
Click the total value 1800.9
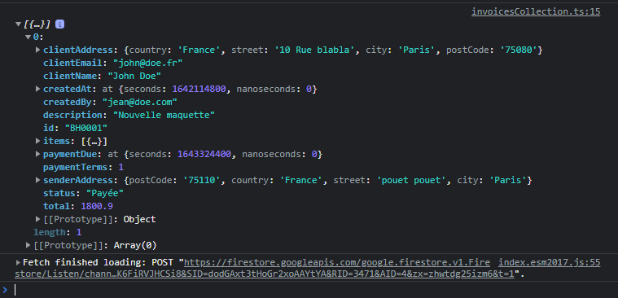[x=97, y=206]
